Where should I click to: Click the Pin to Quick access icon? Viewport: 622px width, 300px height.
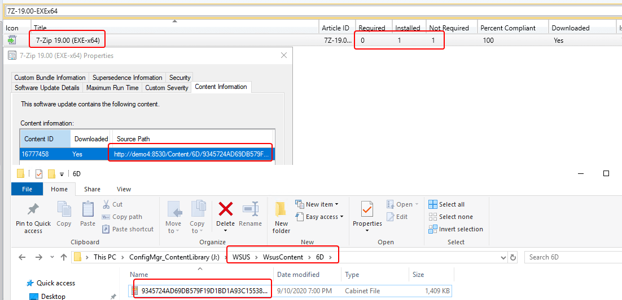coord(33,209)
